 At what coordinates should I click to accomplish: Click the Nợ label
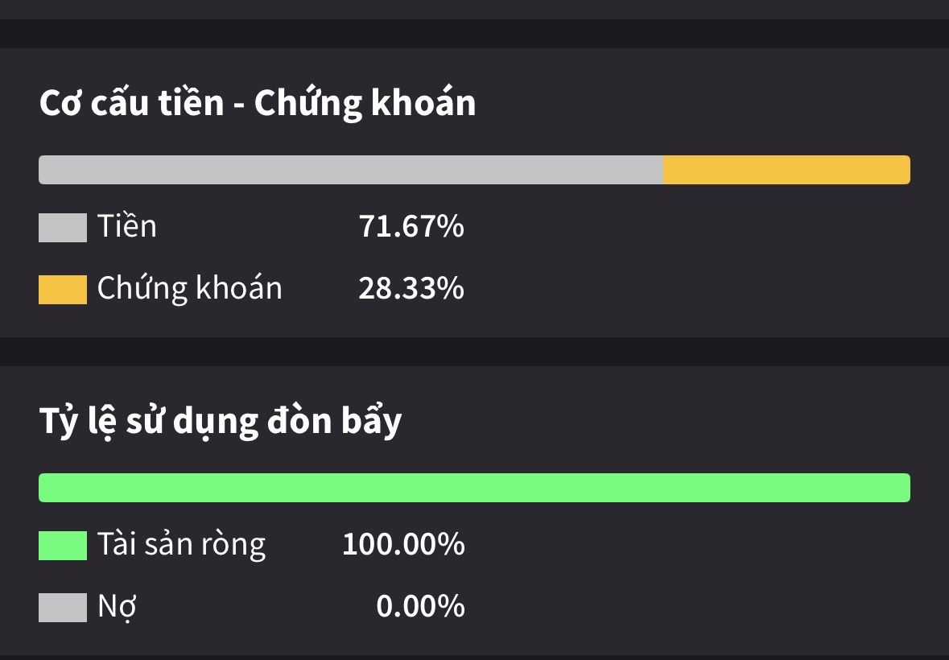pos(117,606)
